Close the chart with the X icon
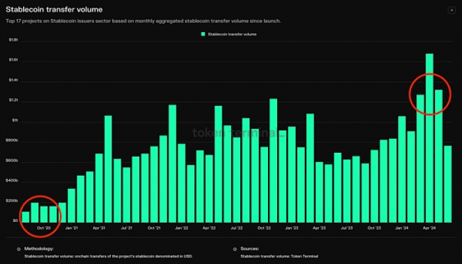This screenshot has width=462, height=264. (x=451, y=11)
